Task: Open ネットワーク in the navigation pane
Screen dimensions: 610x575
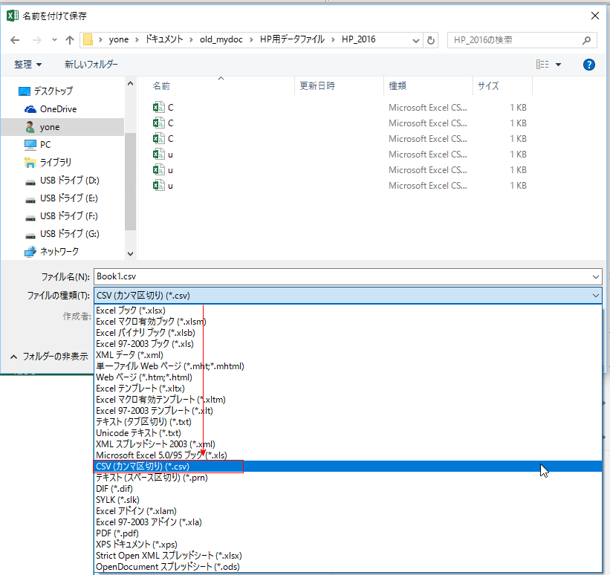Action: point(59,252)
